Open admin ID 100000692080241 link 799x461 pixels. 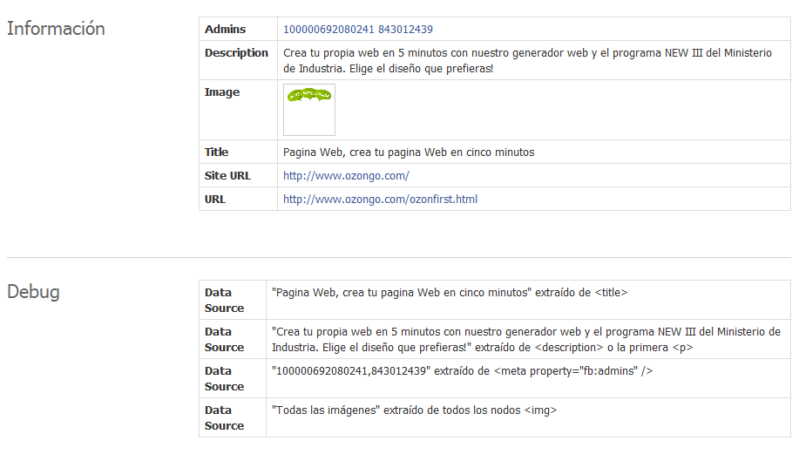click(x=328, y=30)
